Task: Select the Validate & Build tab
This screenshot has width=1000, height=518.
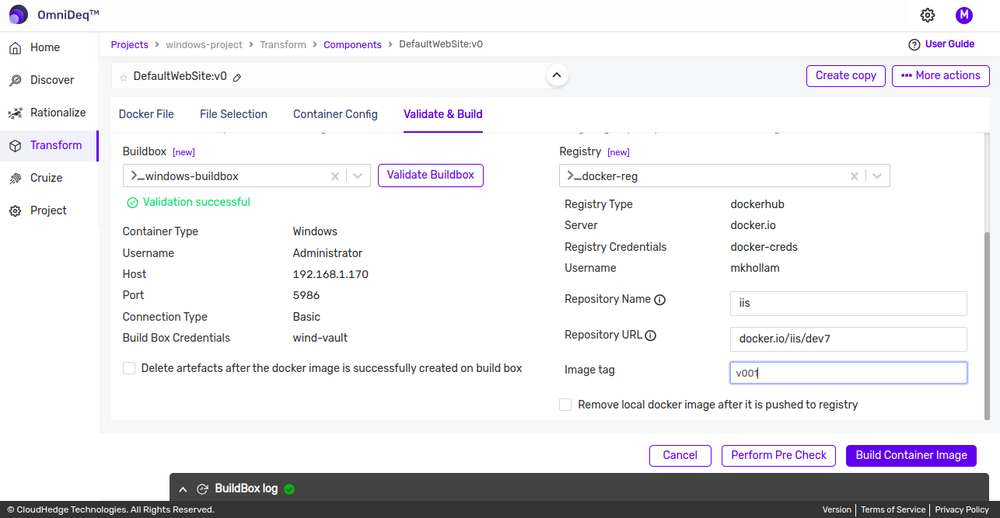Action: (x=443, y=114)
